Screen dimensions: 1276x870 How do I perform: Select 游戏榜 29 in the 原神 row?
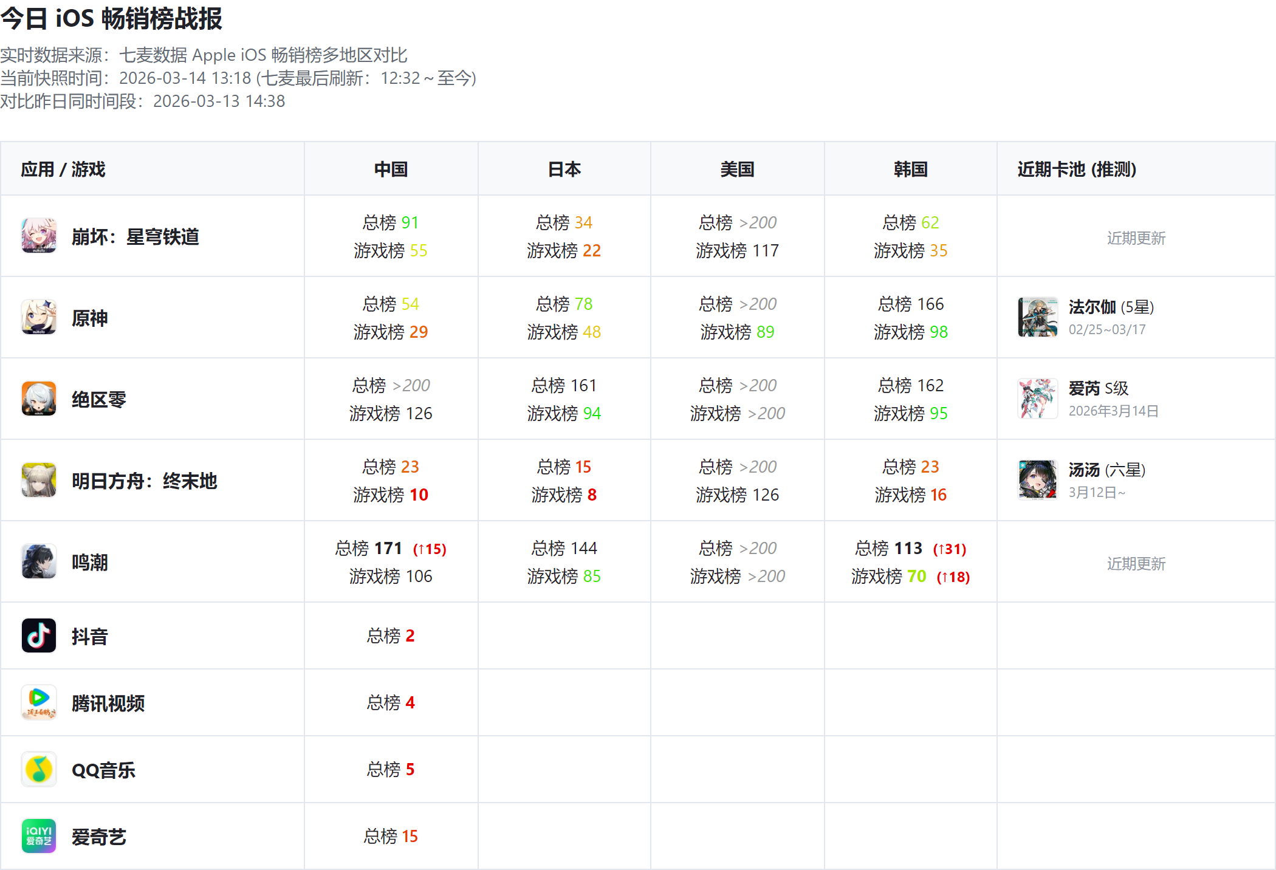point(391,332)
